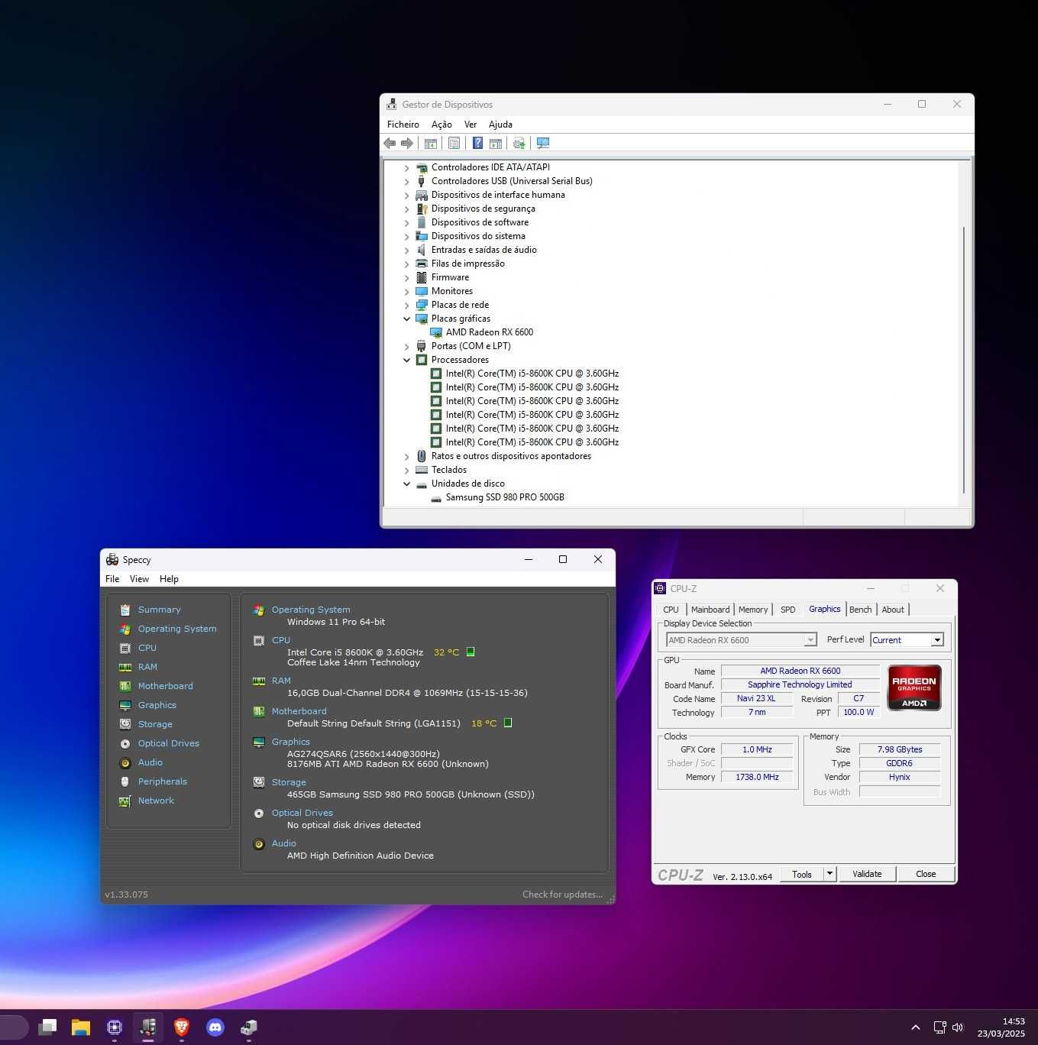
Task: Open the RAM heading link in Speccy summary
Action: (281, 681)
